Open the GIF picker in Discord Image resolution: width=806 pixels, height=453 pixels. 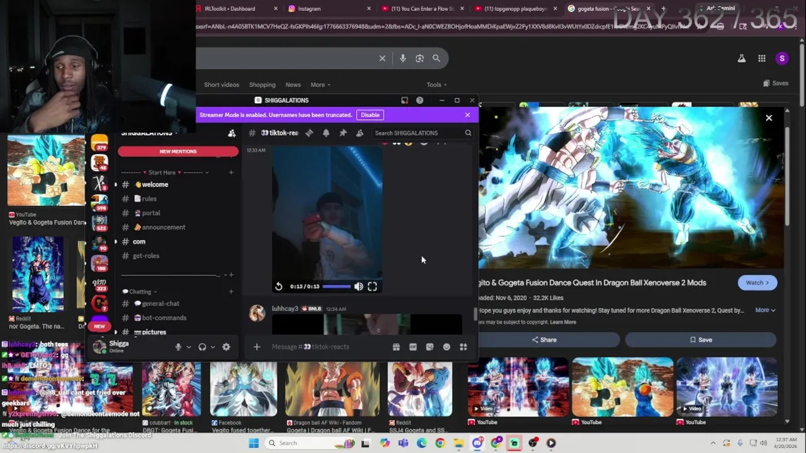click(413, 347)
